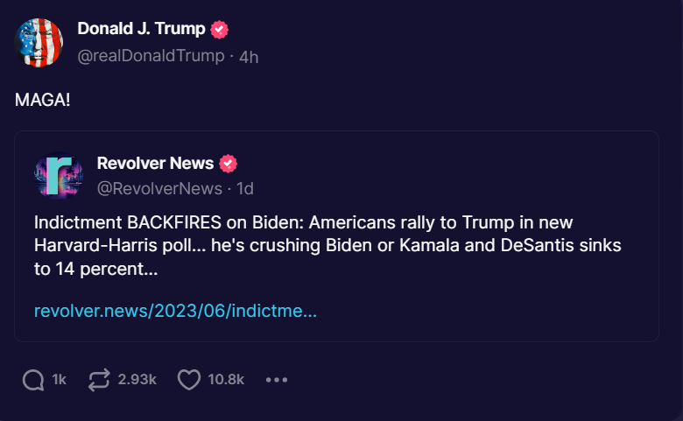
Task: Click the Revolver News profile avatar
Action: click(59, 176)
